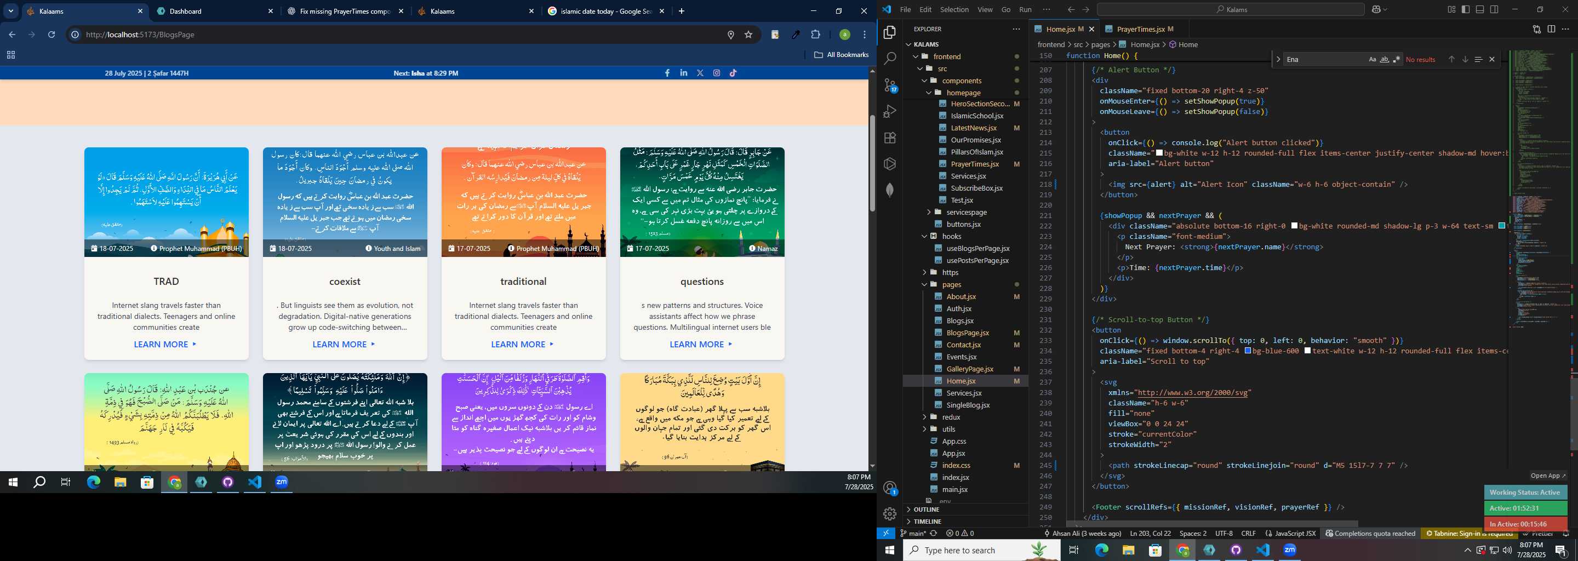Click Open Changes icon in editor title bar
1578x561 pixels.
1537,29
